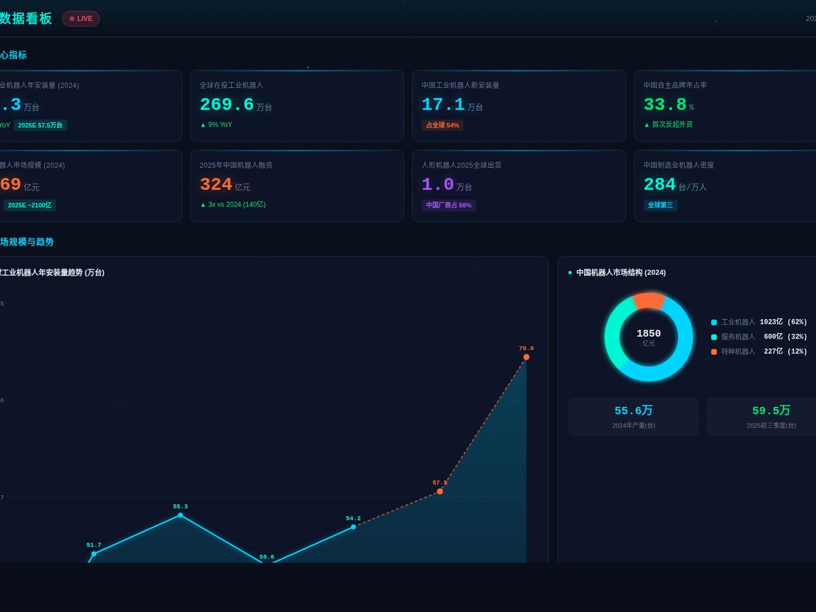The height and width of the screenshot is (612, 816).
Task: Click the 51.7 data point marker
Action: tap(94, 554)
